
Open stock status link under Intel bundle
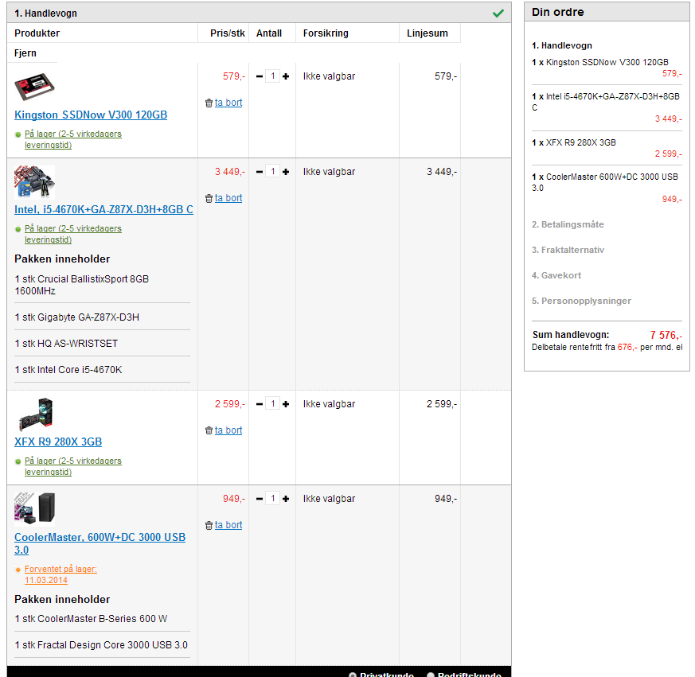point(72,234)
